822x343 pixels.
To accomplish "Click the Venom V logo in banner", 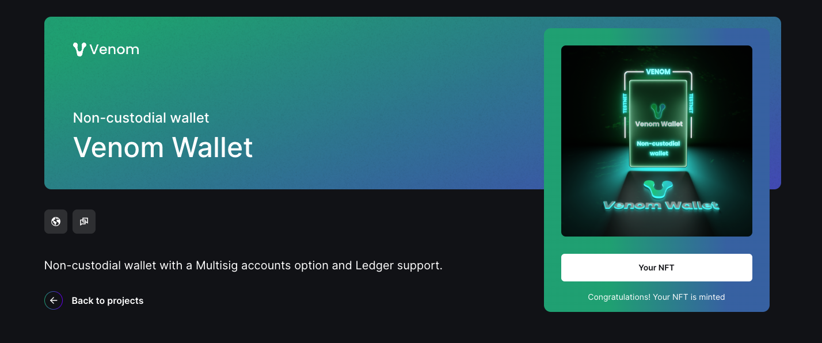I will click(79, 49).
